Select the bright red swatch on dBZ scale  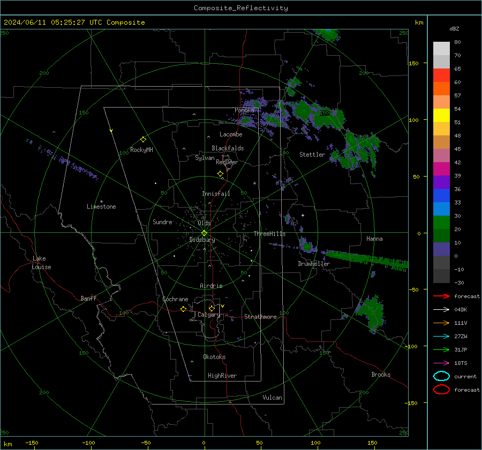coord(441,75)
